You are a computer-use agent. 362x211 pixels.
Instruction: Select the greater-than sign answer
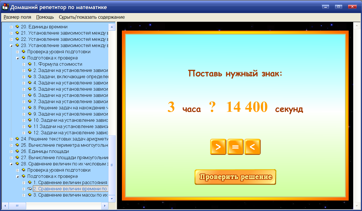[x=218, y=146]
